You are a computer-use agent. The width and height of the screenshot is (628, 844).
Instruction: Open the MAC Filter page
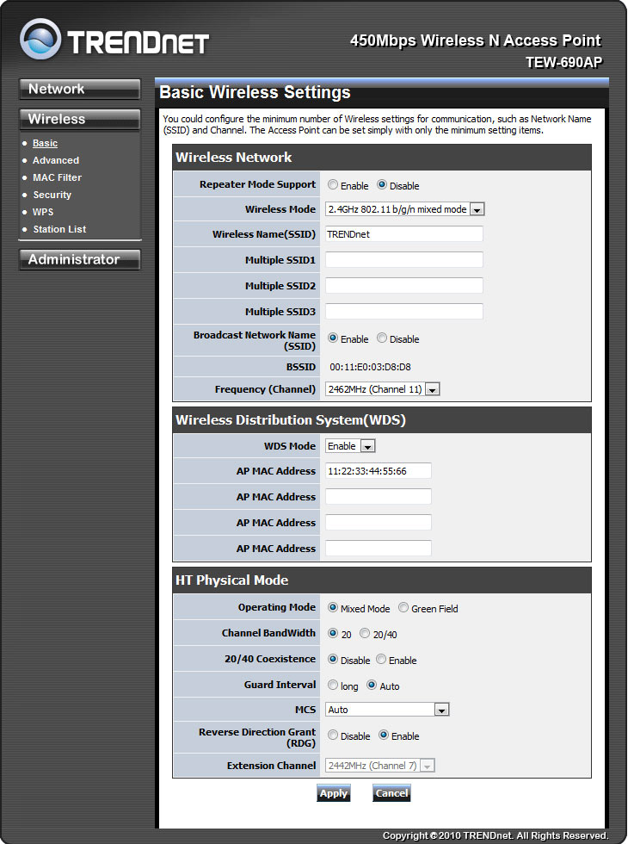57,177
